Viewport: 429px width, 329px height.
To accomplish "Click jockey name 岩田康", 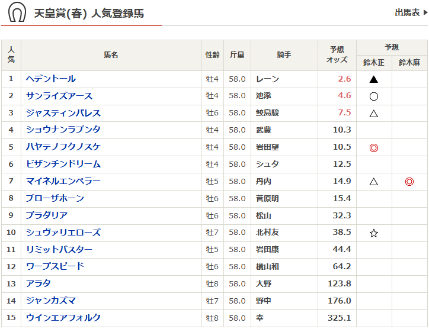I will click(x=267, y=250).
